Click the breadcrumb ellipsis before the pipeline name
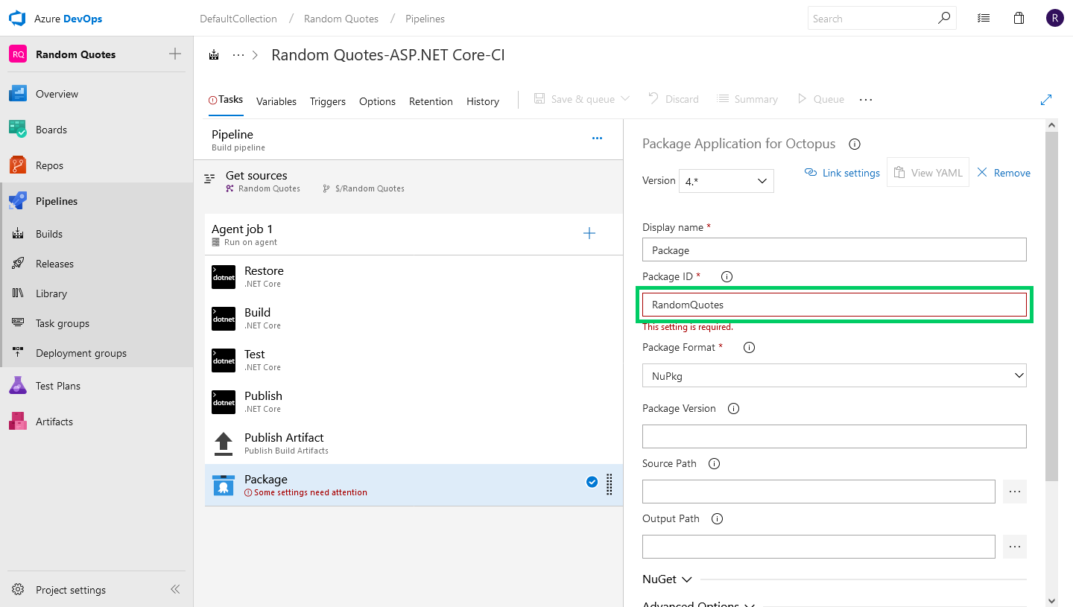Image resolution: width=1073 pixels, height=607 pixels. [238, 55]
